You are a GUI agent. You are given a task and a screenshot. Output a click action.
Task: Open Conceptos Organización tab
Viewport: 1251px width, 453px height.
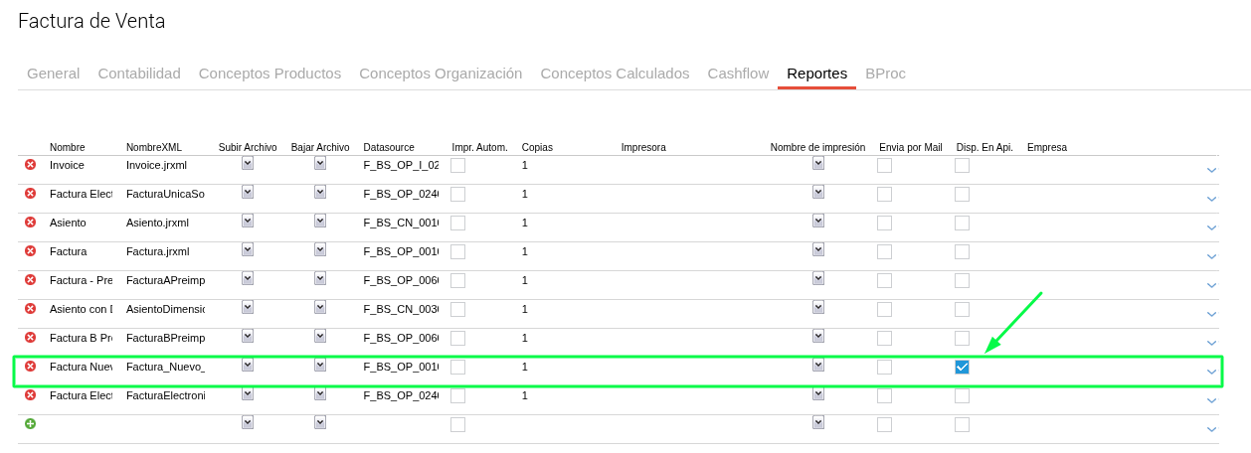pyautogui.click(x=441, y=73)
